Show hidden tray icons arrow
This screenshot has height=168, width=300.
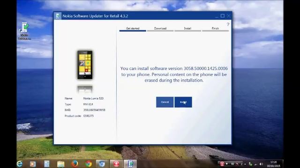click(x=245, y=164)
